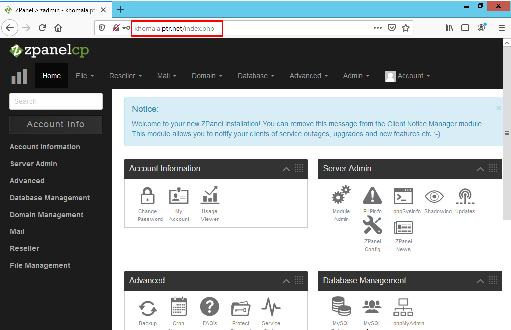This screenshot has height=330, width=511.
Task: Open the tracking protection shield
Action: click(102, 28)
